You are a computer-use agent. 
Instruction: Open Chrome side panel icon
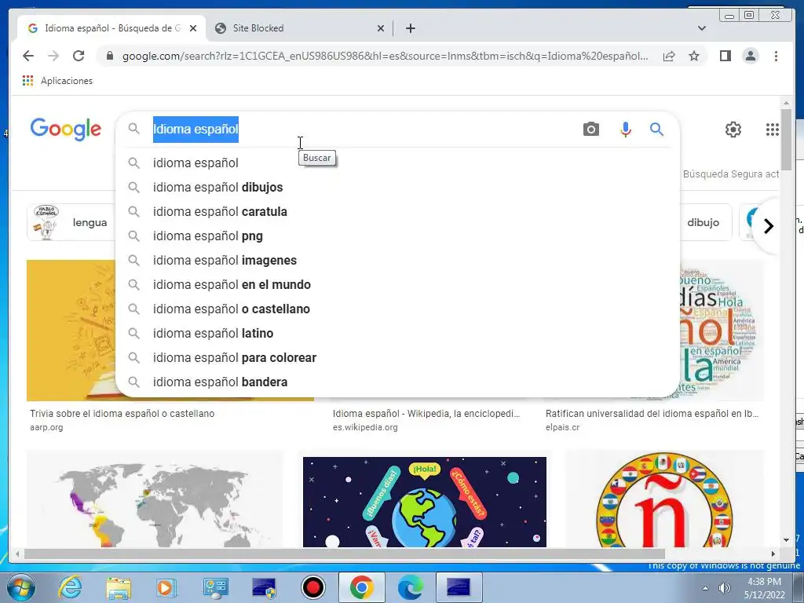[725, 56]
